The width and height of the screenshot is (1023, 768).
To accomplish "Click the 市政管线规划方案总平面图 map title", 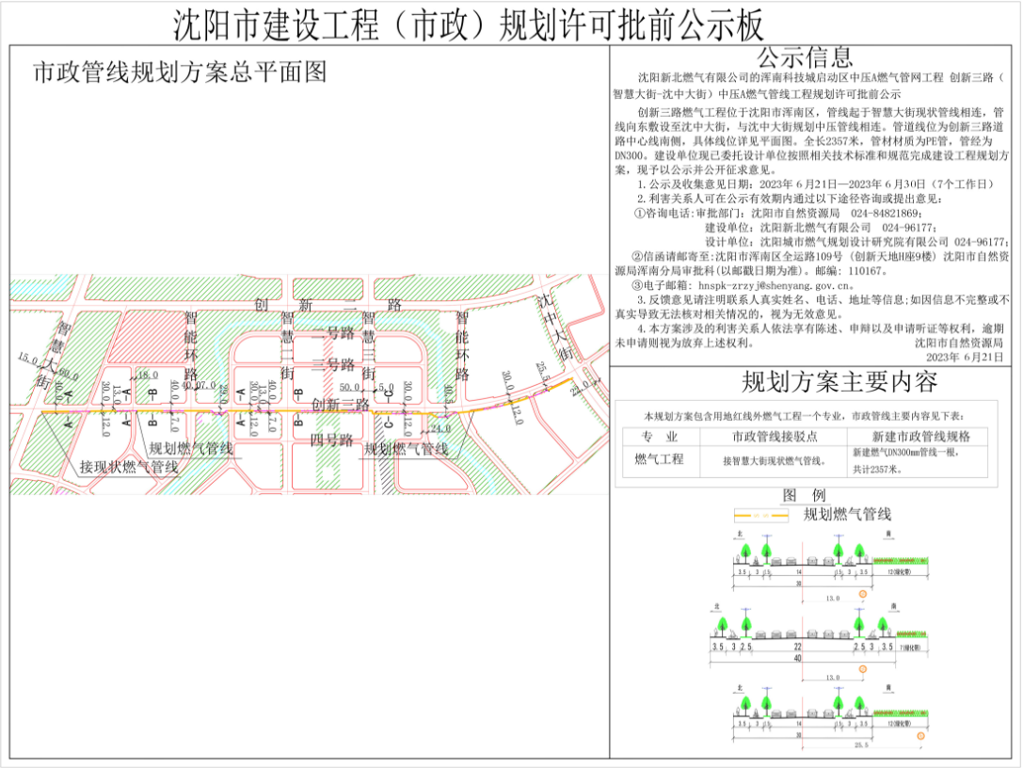I will click(179, 72).
